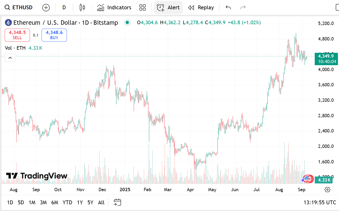Click the add symbol plus icon
Viewport: 339px width, 211px height.
46,8
